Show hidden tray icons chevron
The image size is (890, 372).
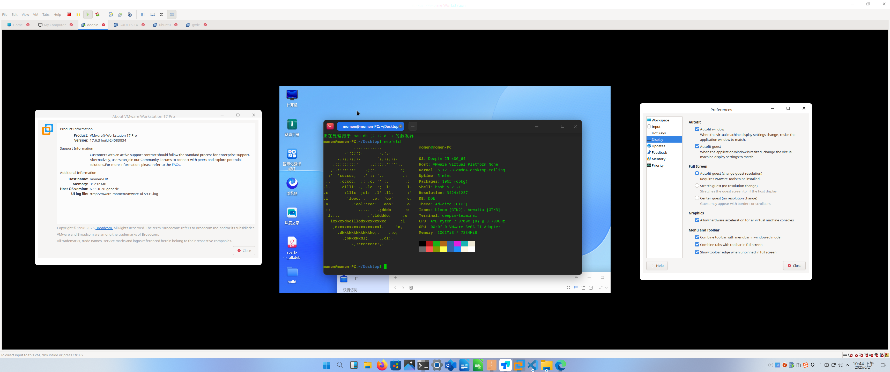tap(847, 366)
